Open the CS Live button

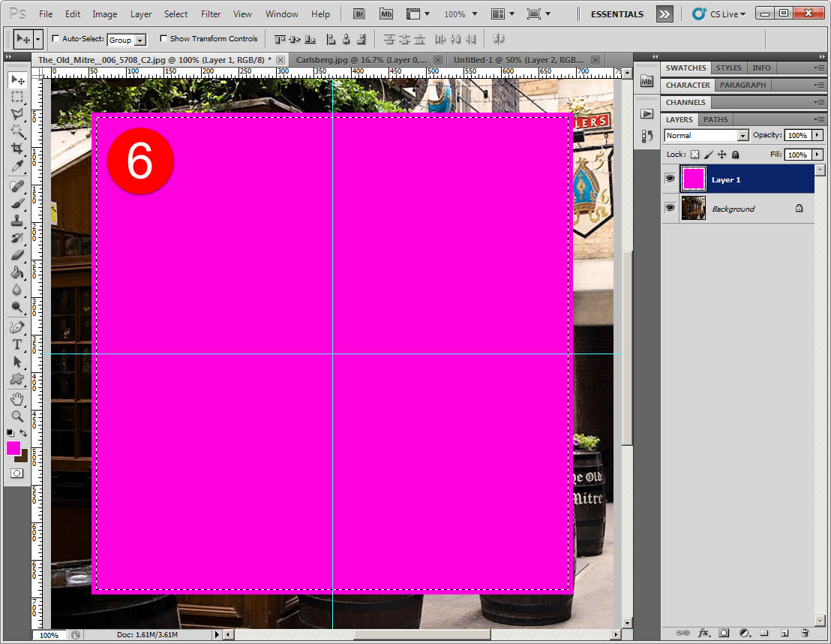(718, 14)
